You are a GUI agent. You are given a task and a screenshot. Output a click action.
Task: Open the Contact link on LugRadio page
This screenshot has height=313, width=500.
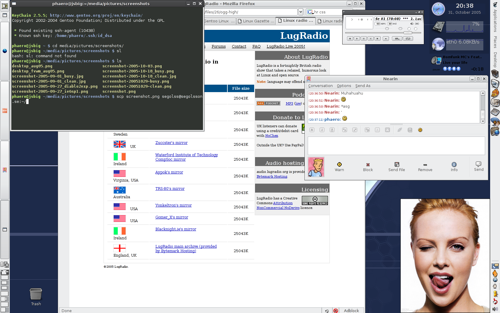tap(239, 47)
